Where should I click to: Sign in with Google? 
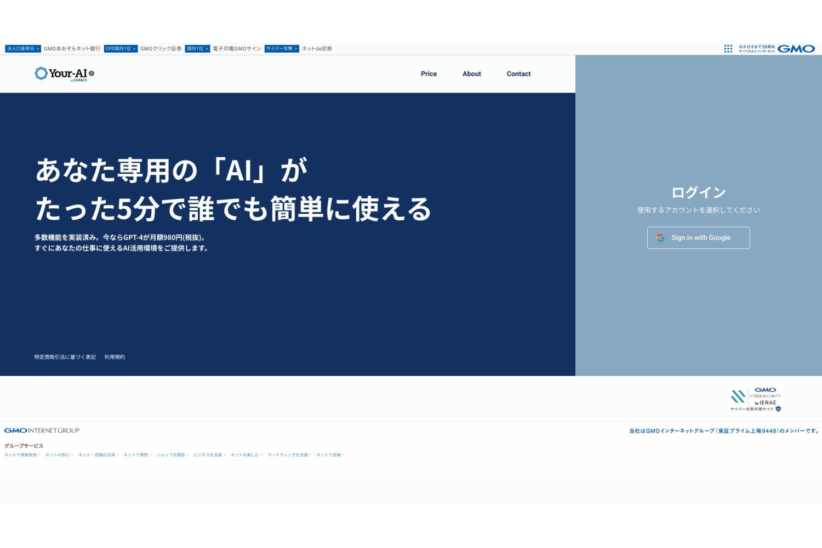[698, 238]
